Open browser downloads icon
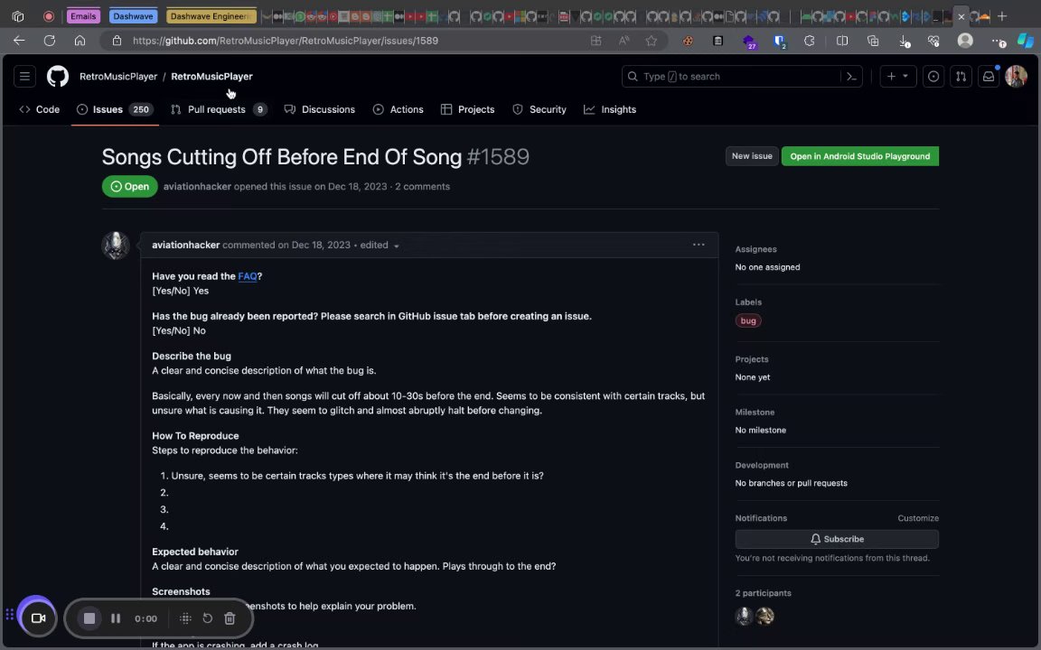Viewport: 1041px width, 650px height. 904,41
